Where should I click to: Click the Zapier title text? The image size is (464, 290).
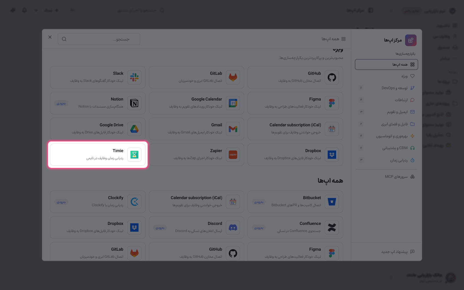tap(216, 151)
